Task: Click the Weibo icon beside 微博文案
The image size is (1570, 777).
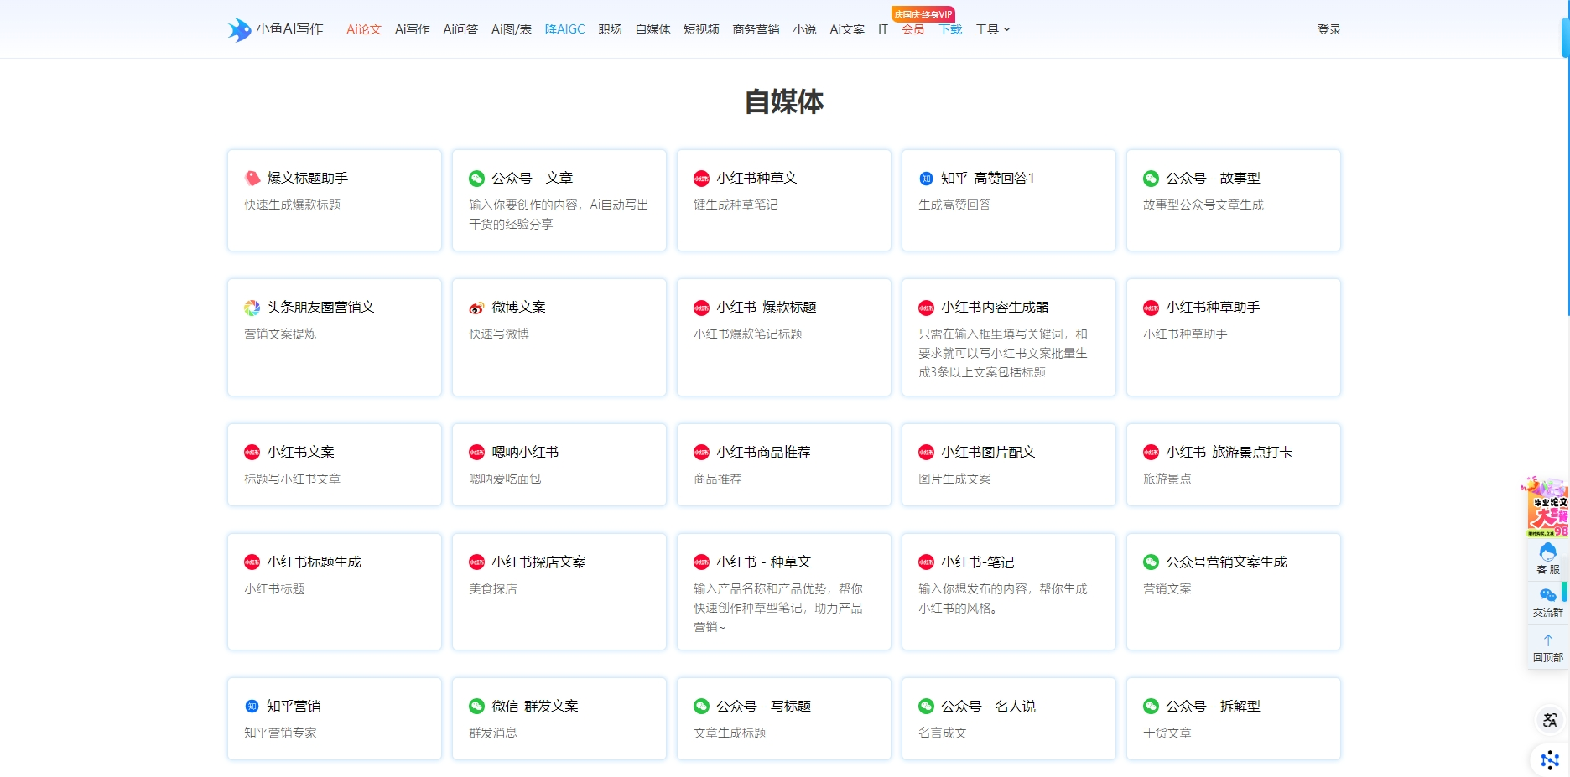Action: (476, 308)
